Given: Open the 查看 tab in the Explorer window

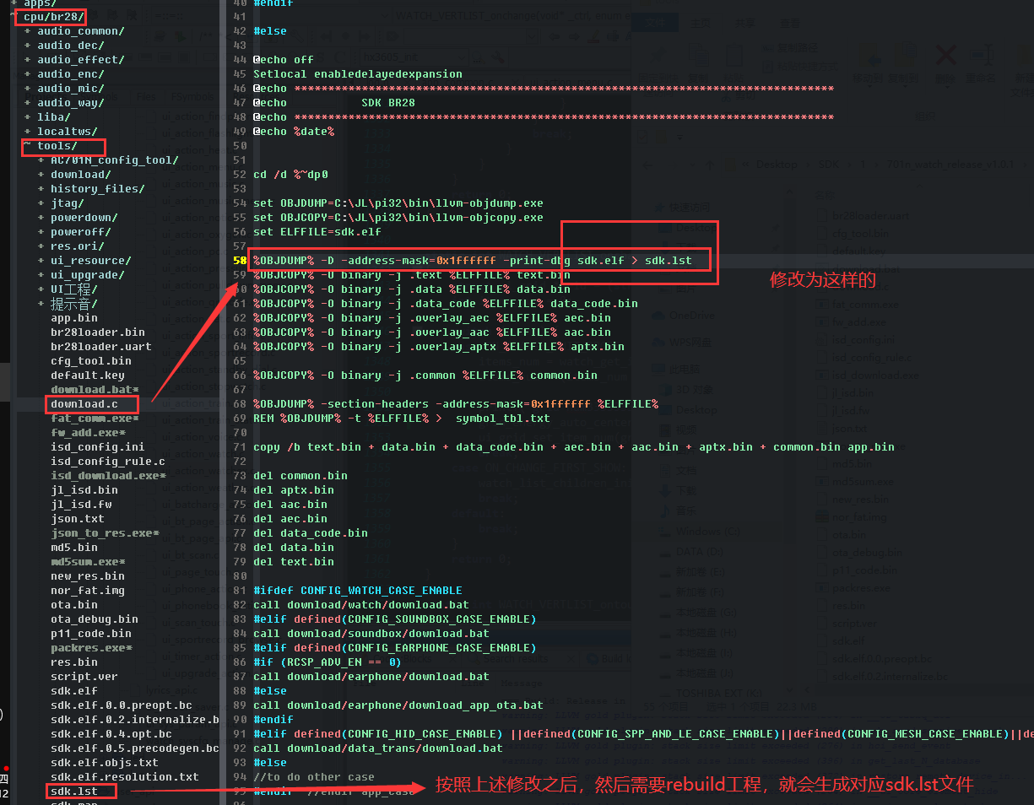Looking at the screenshot, I should (790, 24).
